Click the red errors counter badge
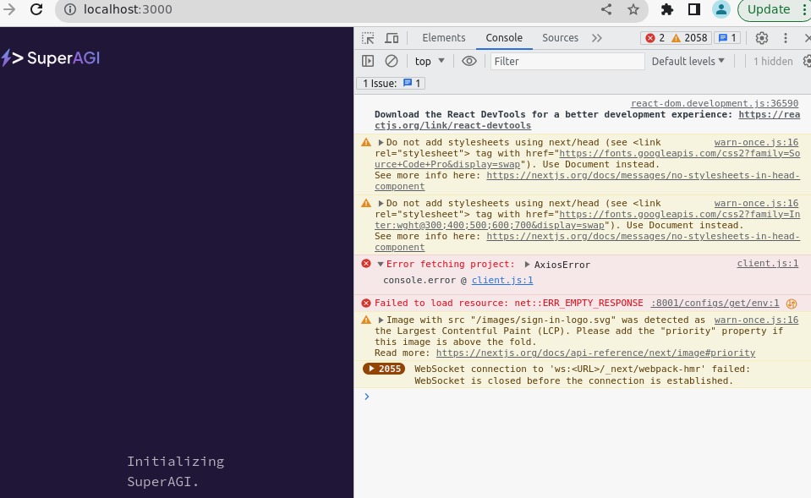 click(655, 38)
